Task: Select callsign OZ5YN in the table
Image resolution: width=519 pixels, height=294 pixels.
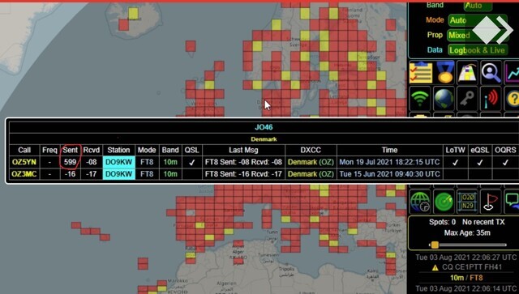Action: click(x=24, y=162)
